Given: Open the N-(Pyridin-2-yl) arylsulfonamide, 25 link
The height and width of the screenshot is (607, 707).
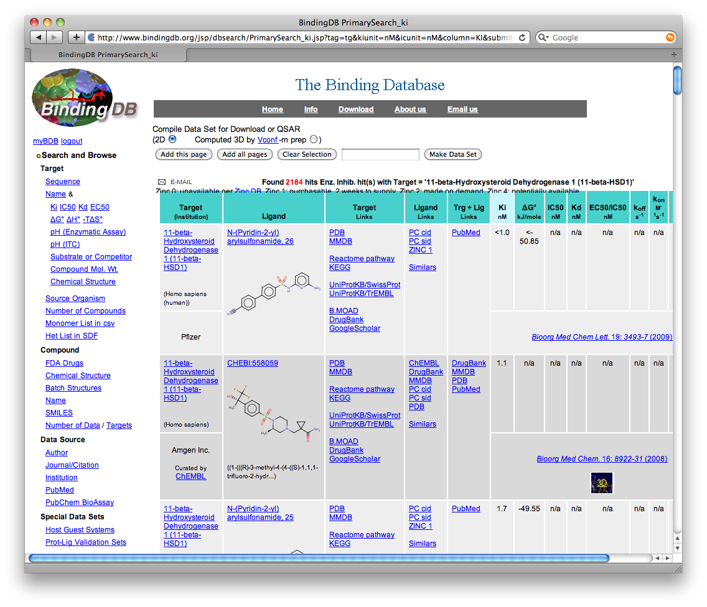Looking at the screenshot, I should tap(260, 513).
